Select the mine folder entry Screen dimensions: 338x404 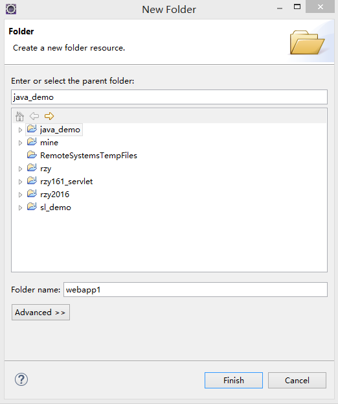[x=49, y=143]
